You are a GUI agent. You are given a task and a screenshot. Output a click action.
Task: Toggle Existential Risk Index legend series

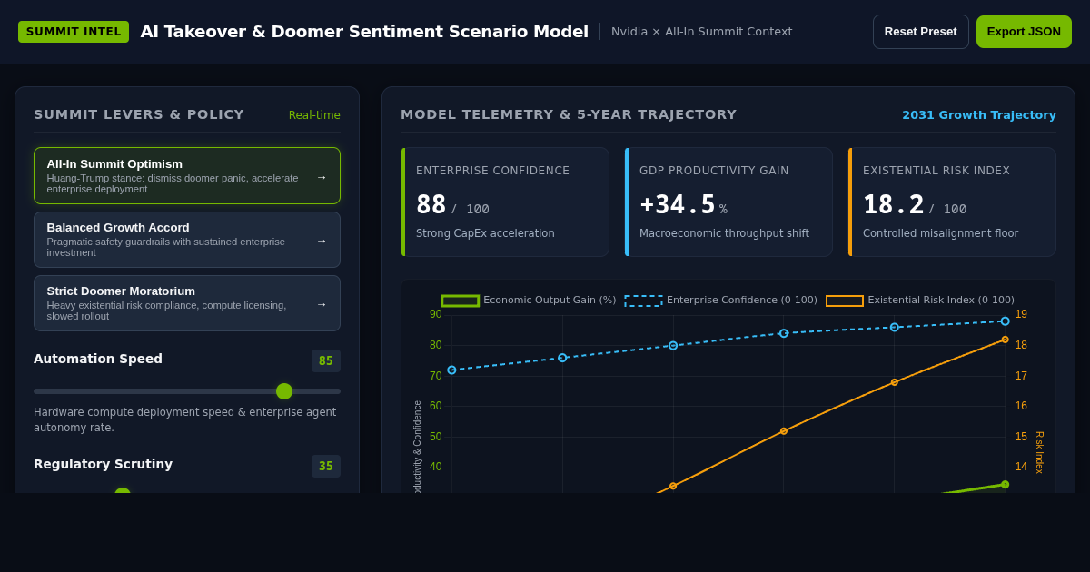tap(920, 301)
